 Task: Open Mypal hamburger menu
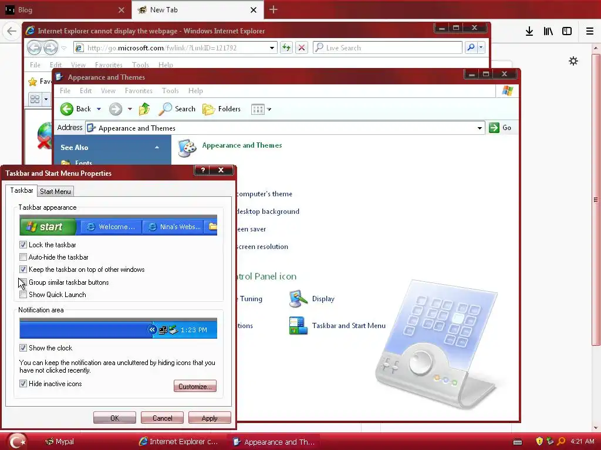tap(590, 32)
